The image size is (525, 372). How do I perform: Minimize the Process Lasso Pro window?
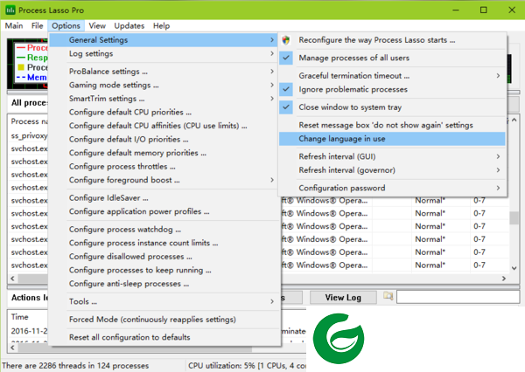(x=456, y=10)
